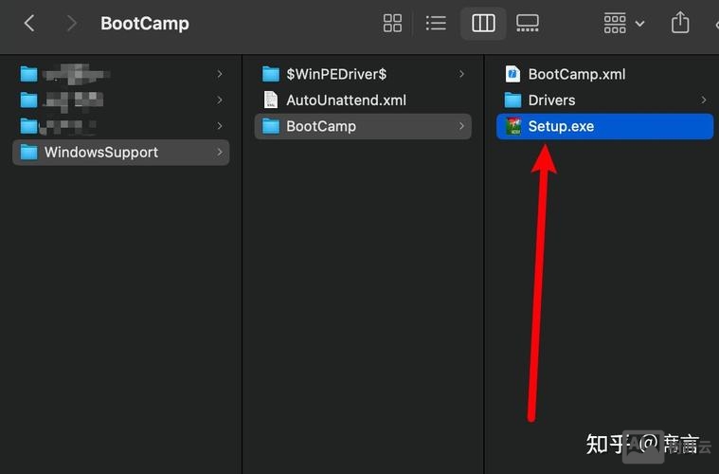Switch to icon grid view
Image resolution: width=719 pixels, height=474 pixels.
pyautogui.click(x=392, y=24)
